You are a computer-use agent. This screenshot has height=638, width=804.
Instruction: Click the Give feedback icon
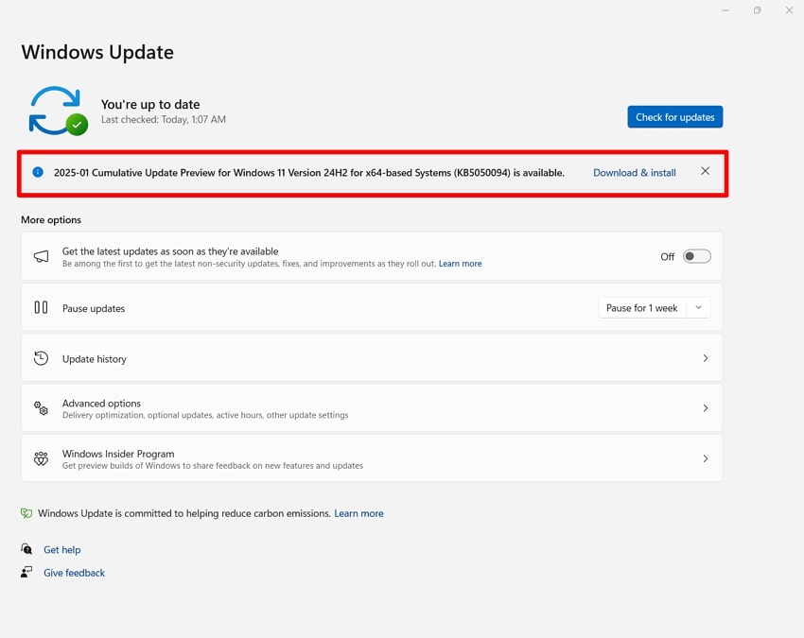[x=26, y=572]
